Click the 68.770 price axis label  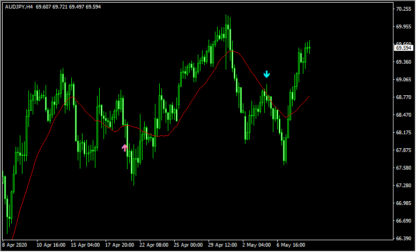click(404, 97)
